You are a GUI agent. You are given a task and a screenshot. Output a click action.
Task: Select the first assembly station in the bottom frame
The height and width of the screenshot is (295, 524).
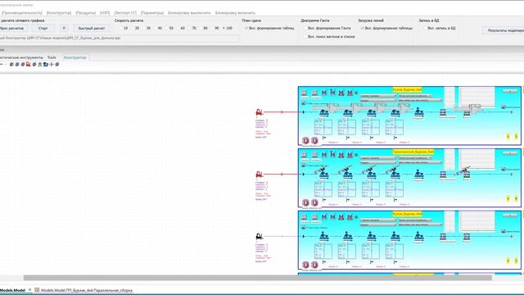[323, 237]
